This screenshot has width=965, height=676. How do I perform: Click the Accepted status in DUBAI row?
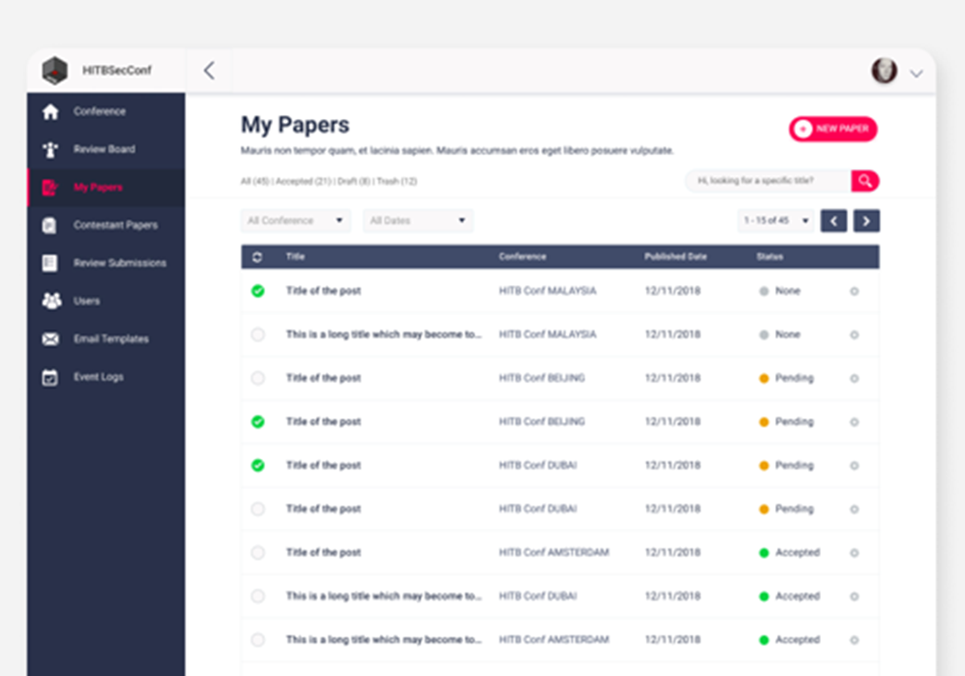(x=790, y=596)
